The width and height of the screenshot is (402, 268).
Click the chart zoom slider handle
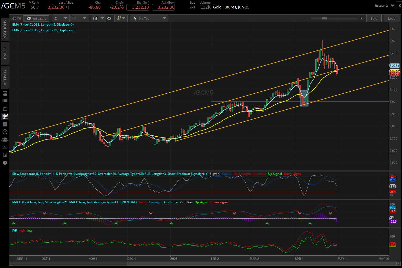click(325, 18)
